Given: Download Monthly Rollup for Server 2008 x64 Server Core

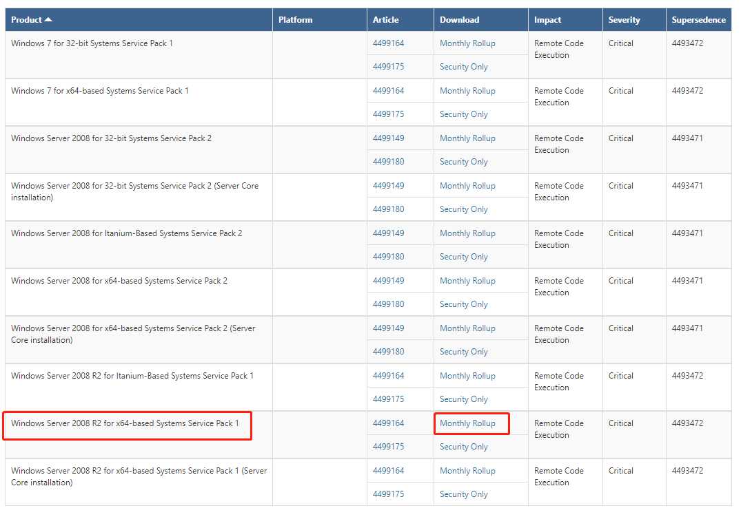Looking at the screenshot, I should coord(467,328).
